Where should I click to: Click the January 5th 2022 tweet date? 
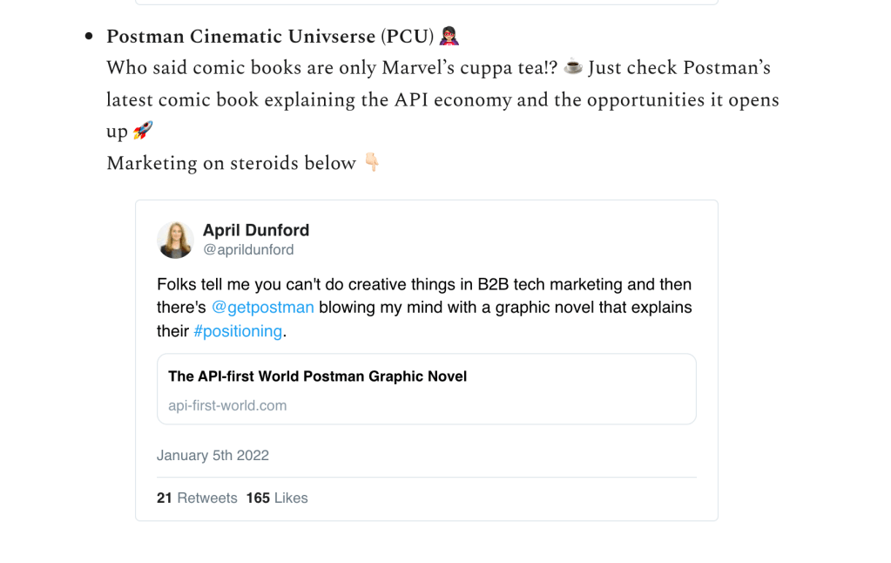coord(213,456)
